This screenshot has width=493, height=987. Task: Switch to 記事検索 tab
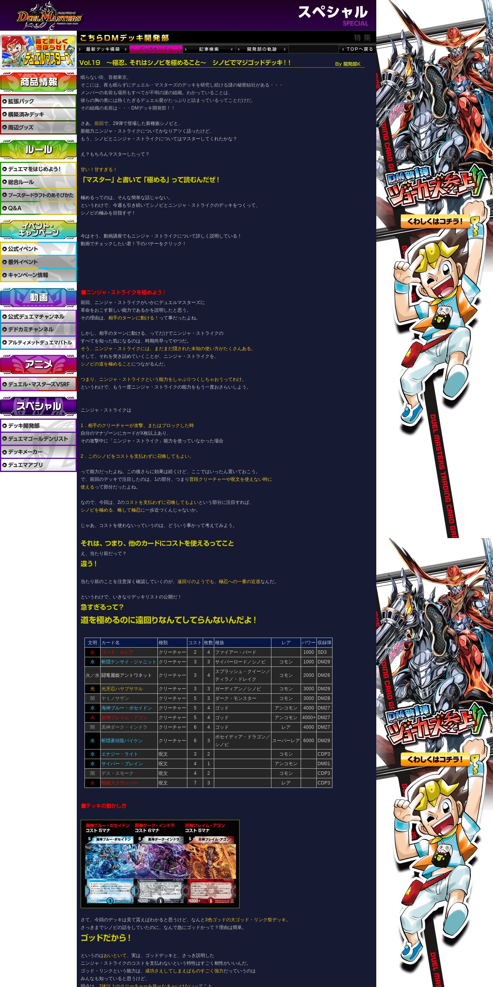click(x=209, y=49)
